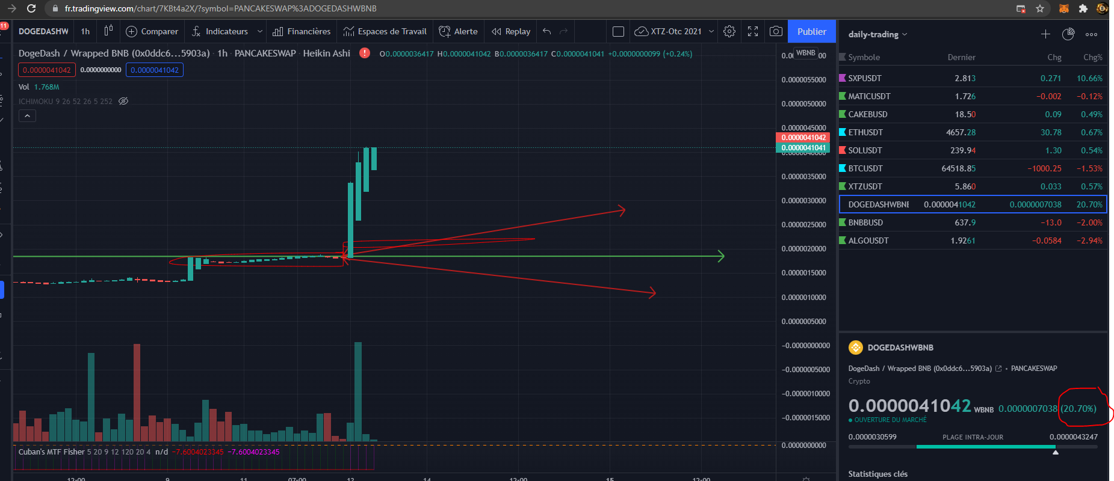
Task: Select MATICUSDT in the watchlist
Action: [x=973, y=96]
